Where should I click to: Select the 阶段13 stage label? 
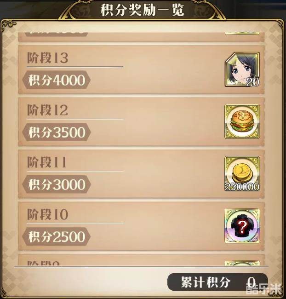pyautogui.click(x=48, y=58)
